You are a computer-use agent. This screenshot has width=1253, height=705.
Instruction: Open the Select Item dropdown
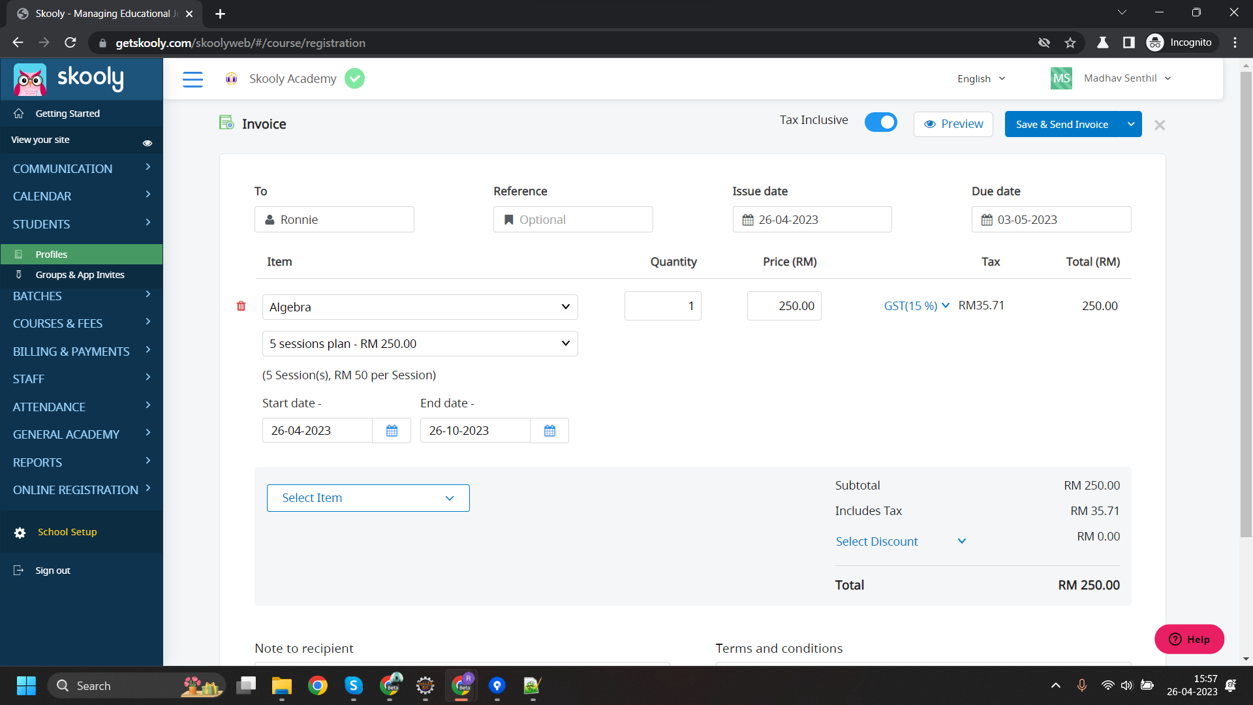click(368, 498)
